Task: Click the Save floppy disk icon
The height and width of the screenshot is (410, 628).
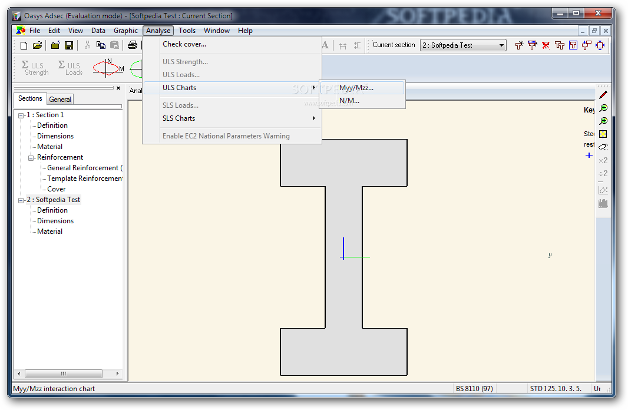Action: (x=69, y=45)
